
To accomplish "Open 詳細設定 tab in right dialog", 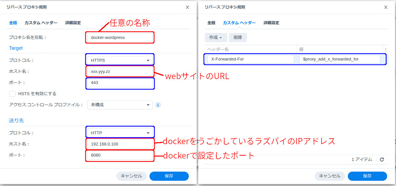I will tap(271, 23).
